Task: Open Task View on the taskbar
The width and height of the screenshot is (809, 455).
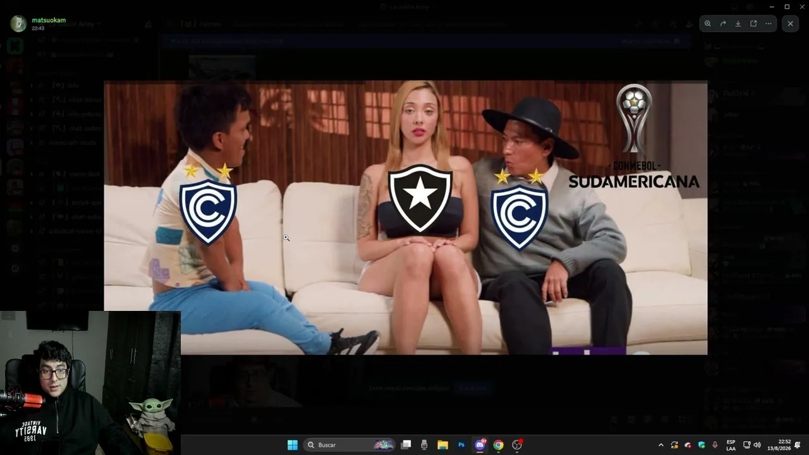Action: point(406,445)
